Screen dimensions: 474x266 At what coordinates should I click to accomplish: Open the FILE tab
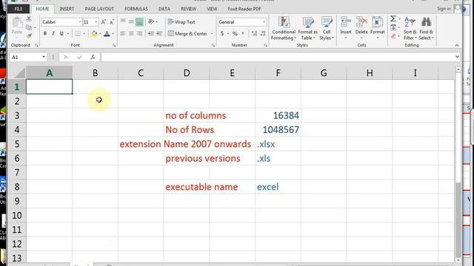19,9
